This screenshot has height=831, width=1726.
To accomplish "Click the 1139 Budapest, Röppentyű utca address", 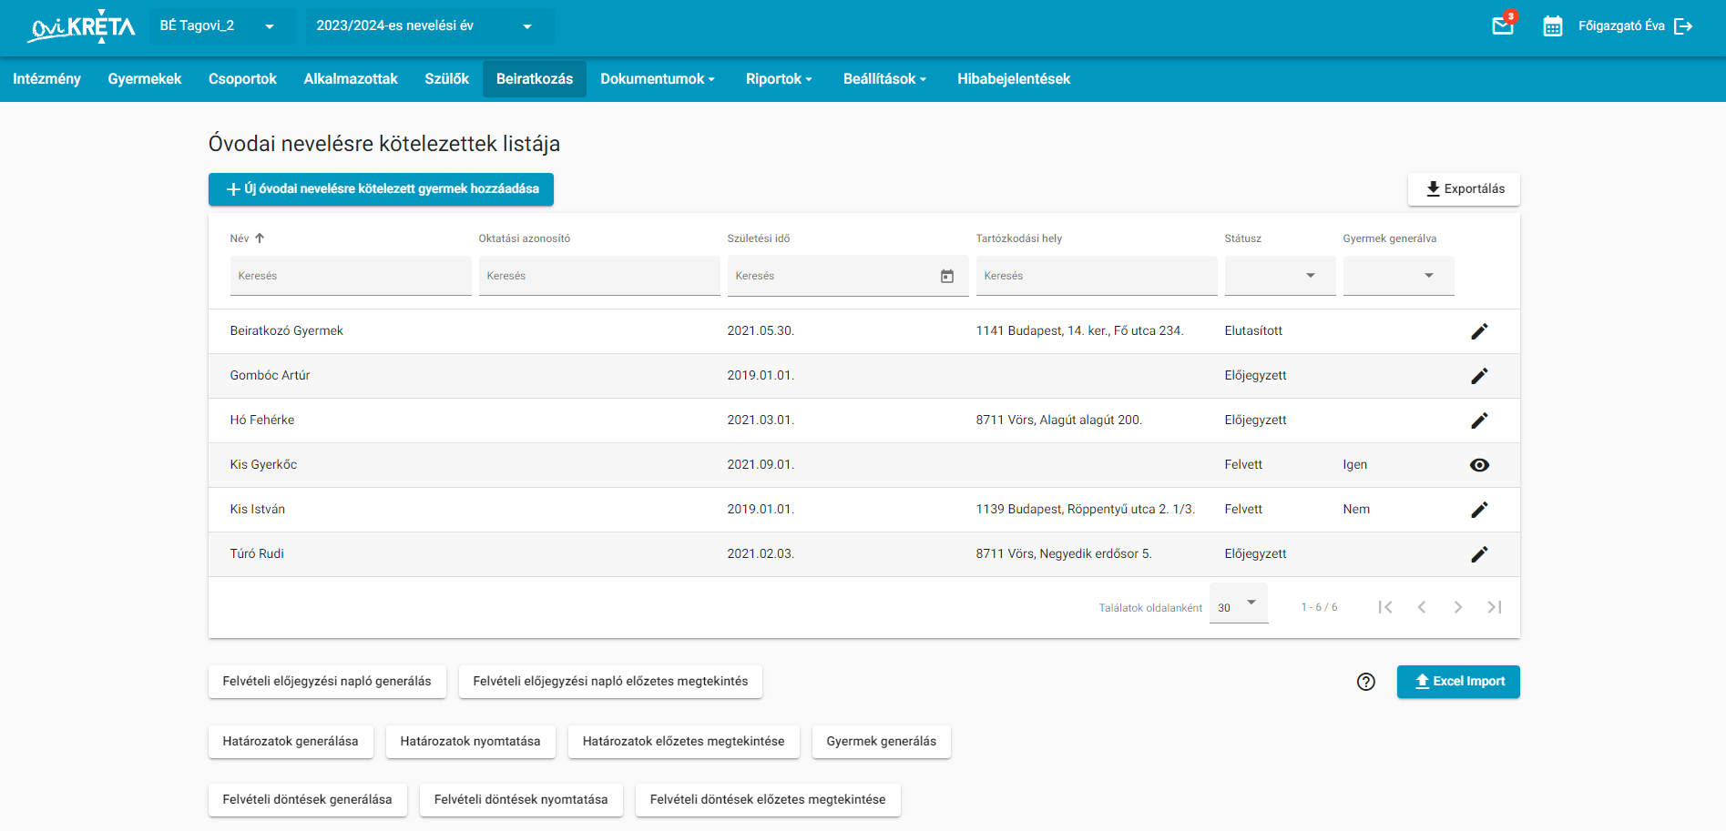I will (x=1086, y=510).
